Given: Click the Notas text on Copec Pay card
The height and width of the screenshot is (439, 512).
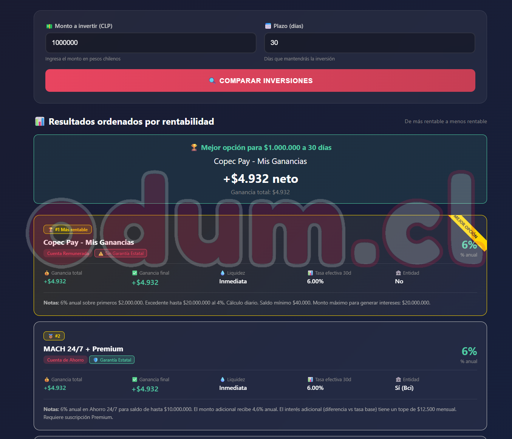Looking at the screenshot, I should (237, 303).
